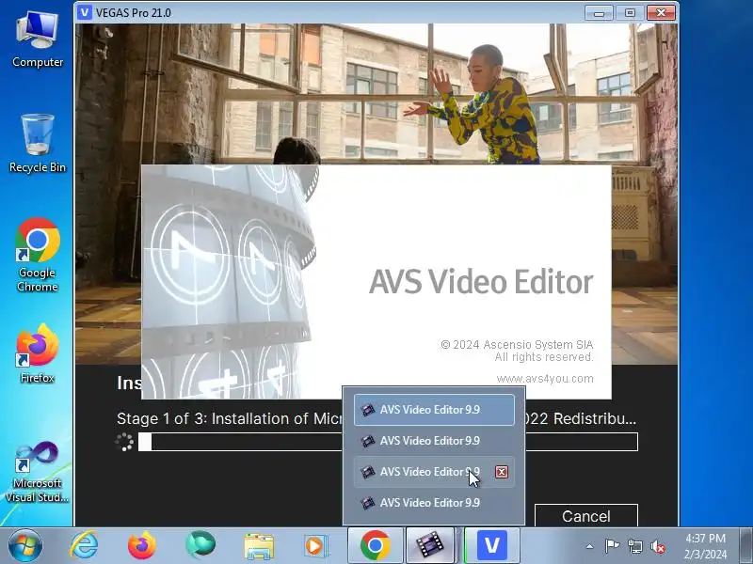This screenshot has width=753, height=564.
Task: Open Windows Explorer folder in the taskbar
Action: [x=259, y=546]
